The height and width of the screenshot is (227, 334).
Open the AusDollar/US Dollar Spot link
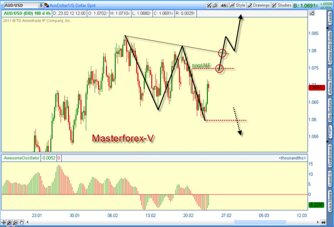[x=72, y=5]
